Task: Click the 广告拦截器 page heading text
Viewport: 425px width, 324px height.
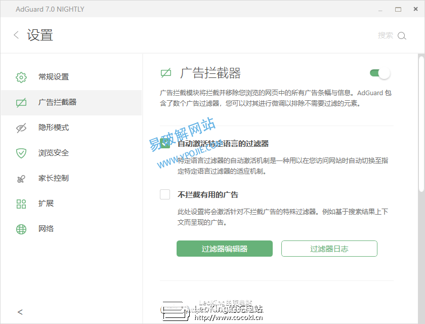Action: pos(210,73)
